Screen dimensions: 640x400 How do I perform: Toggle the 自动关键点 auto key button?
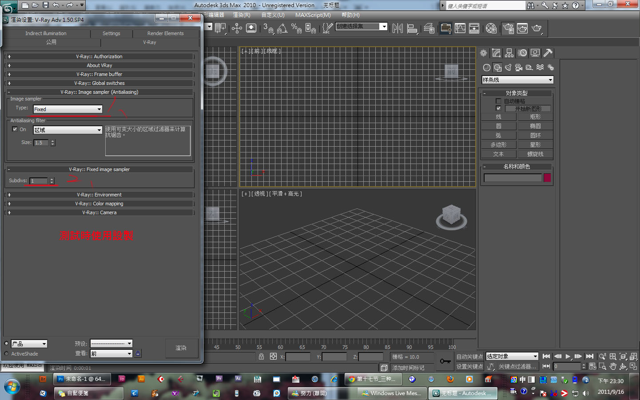tap(469, 356)
